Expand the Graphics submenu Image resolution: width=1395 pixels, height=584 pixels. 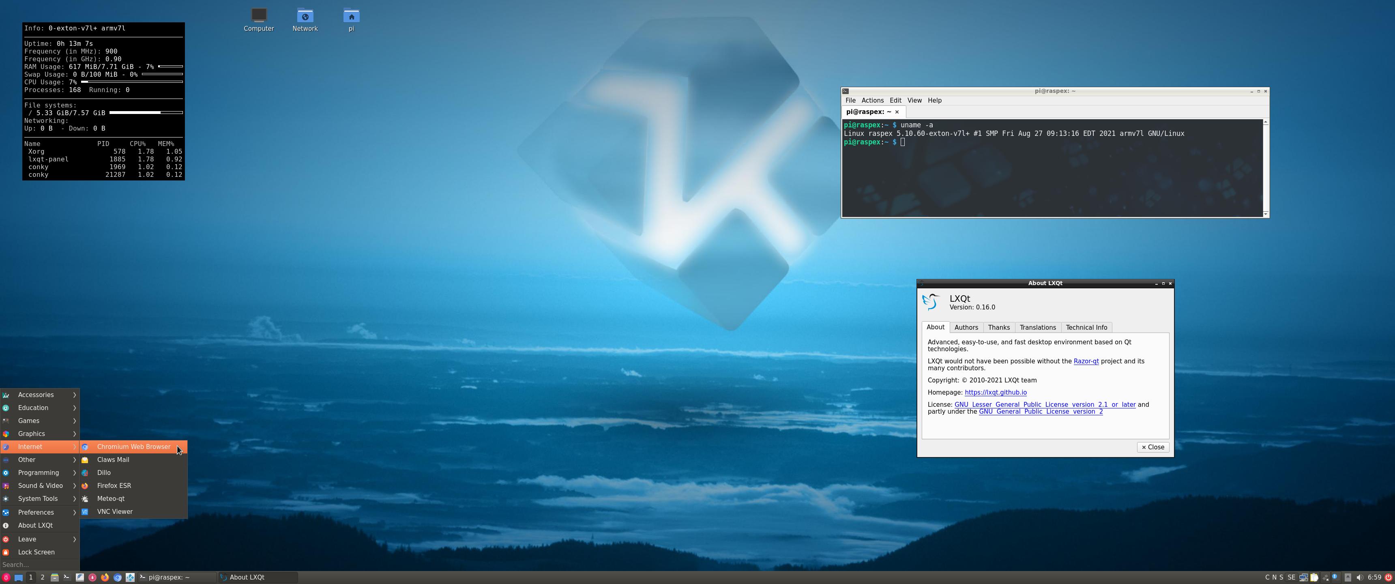39,434
